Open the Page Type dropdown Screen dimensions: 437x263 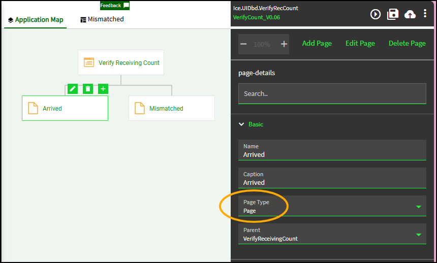(x=419, y=207)
